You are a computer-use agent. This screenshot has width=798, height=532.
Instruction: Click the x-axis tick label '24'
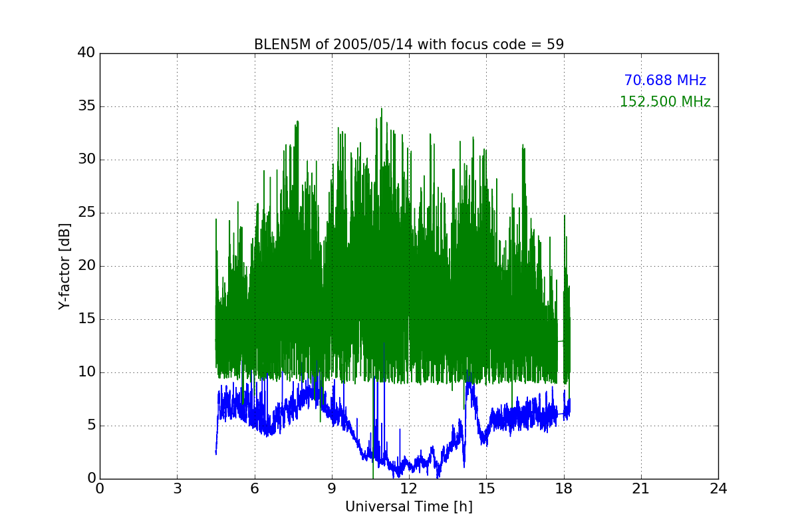click(718, 489)
